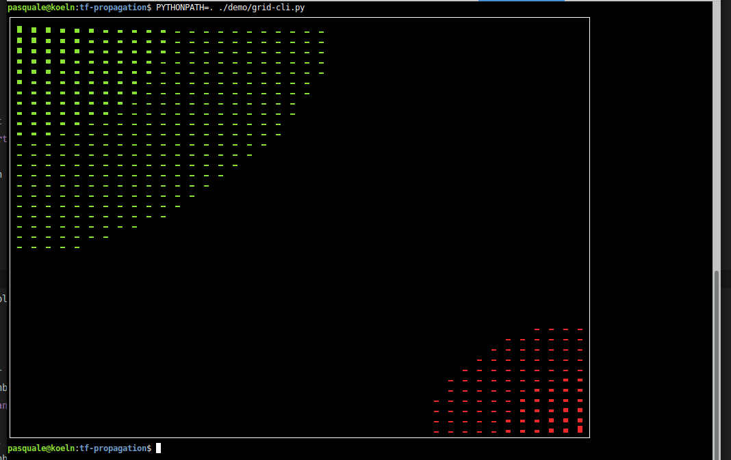
Task: Click the last green dash of the lowest green row
Action: 77,247
